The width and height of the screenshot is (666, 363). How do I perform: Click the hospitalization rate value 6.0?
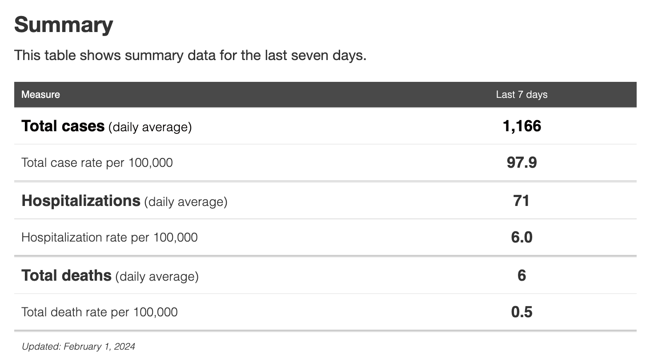522,237
